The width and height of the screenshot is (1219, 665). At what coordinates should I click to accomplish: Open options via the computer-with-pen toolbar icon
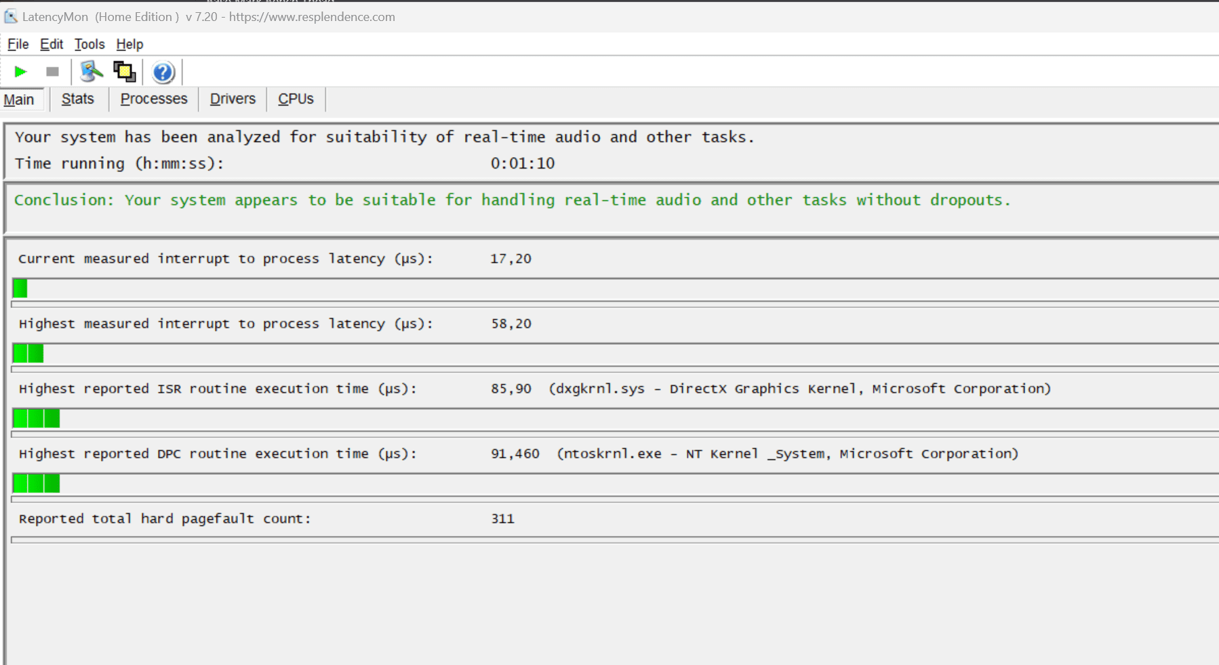click(91, 71)
